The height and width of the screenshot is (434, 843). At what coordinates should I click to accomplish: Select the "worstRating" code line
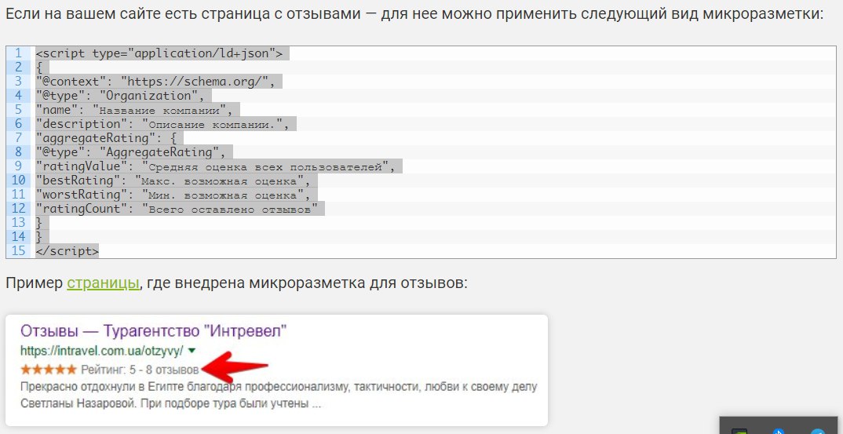(173, 194)
